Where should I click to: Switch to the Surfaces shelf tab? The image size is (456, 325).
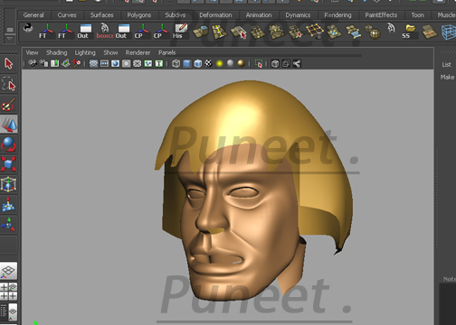(x=102, y=15)
